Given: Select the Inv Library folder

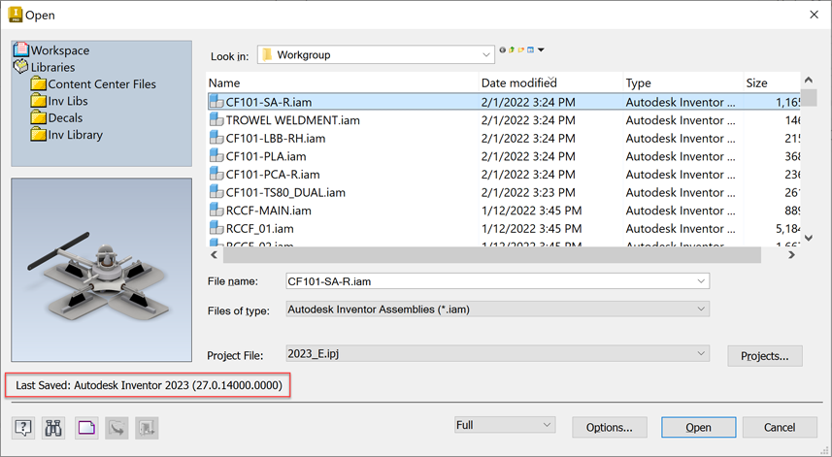Looking at the screenshot, I should click(67, 135).
